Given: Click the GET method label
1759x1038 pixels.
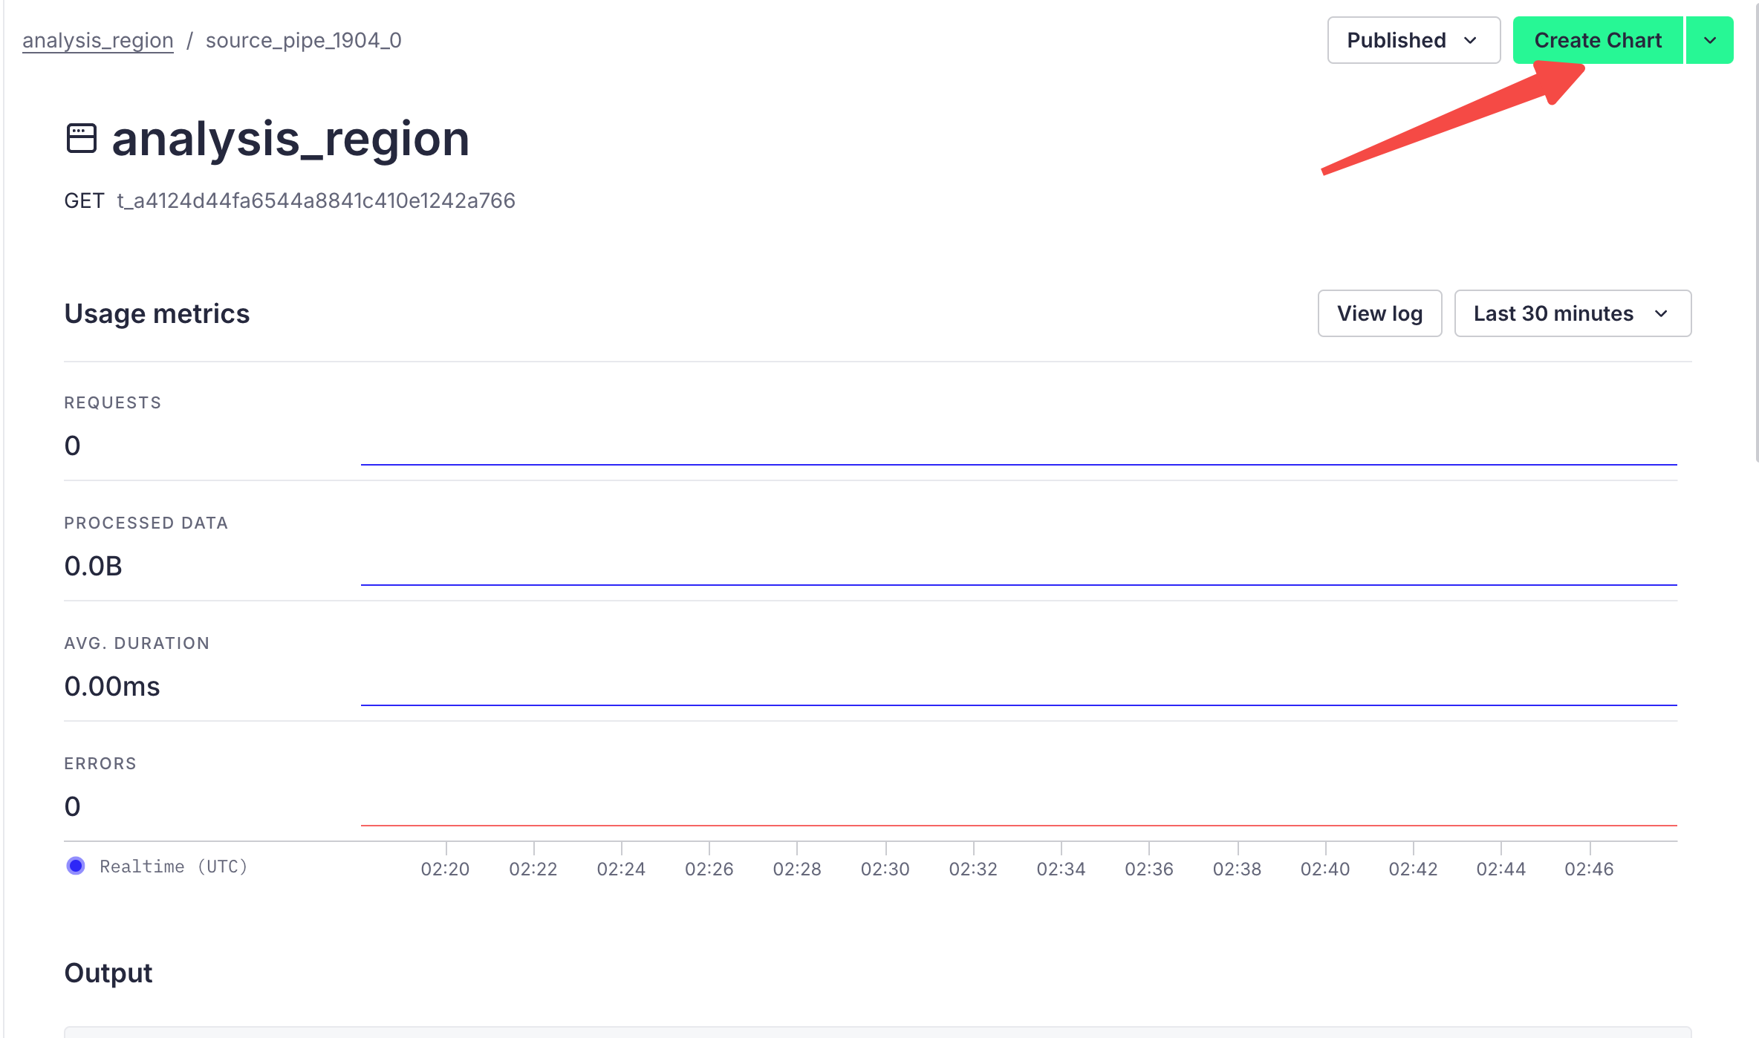Looking at the screenshot, I should tap(84, 200).
